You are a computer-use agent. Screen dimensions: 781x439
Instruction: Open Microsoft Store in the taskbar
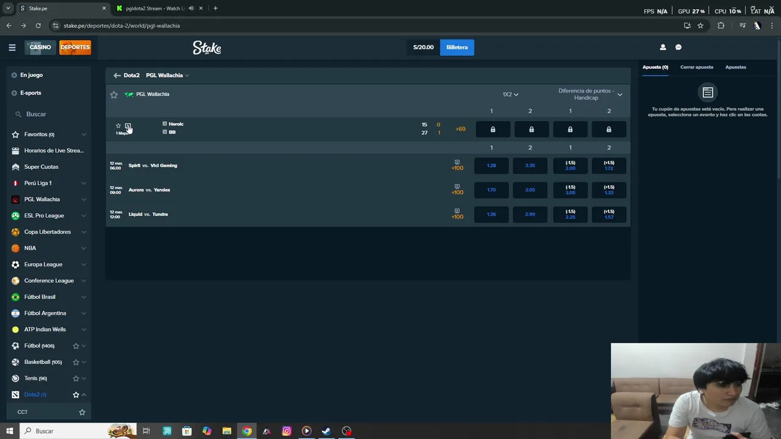coord(187,431)
